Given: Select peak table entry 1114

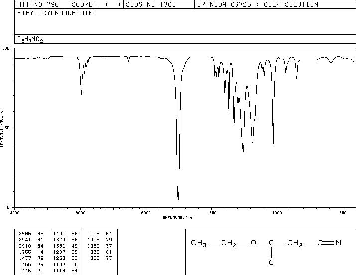Looking at the screenshot, I should (59, 270).
